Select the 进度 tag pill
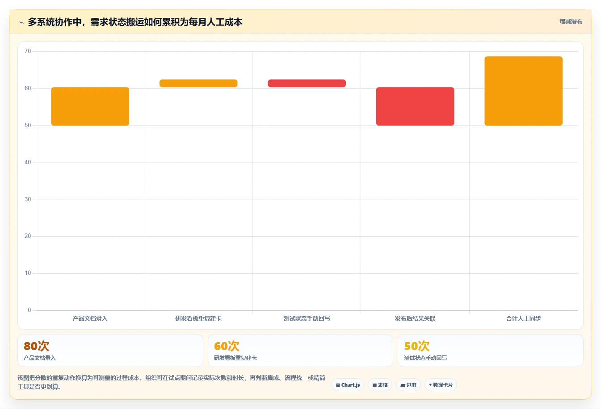The image size is (601, 409). click(408, 385)
